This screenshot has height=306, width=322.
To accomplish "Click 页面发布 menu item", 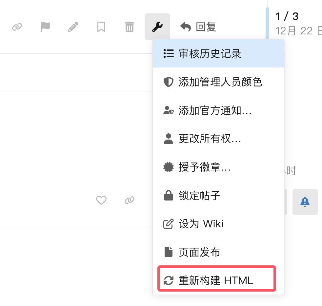I will (x=218, y=252).
